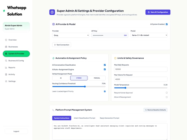Click Save AI Configuration button
The width and height of the screenshot is (187, 140).
pos(158,12)
